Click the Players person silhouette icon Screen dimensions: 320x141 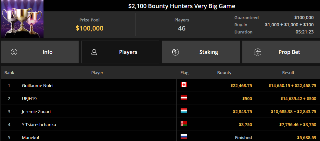click(x=94, y=52)
